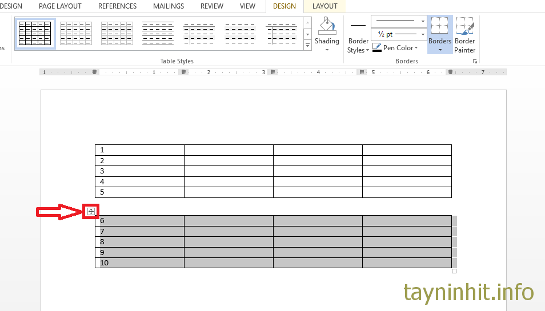Expand the Table Styles gallery
Screen dimensions: 545x311
(307, 46)
